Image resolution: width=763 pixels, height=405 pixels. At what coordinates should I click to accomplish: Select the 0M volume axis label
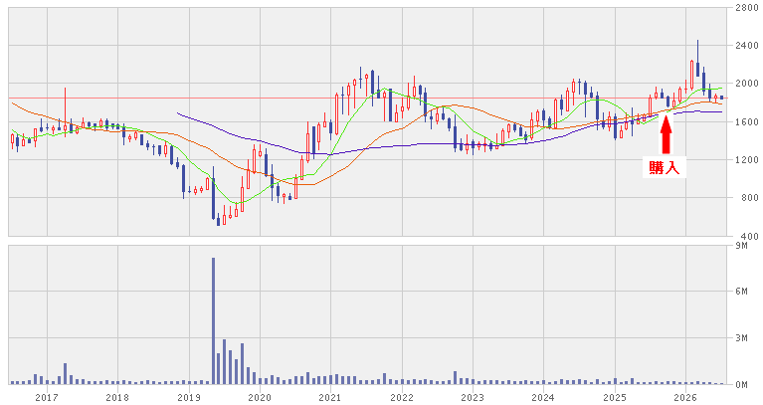(741, 385)
